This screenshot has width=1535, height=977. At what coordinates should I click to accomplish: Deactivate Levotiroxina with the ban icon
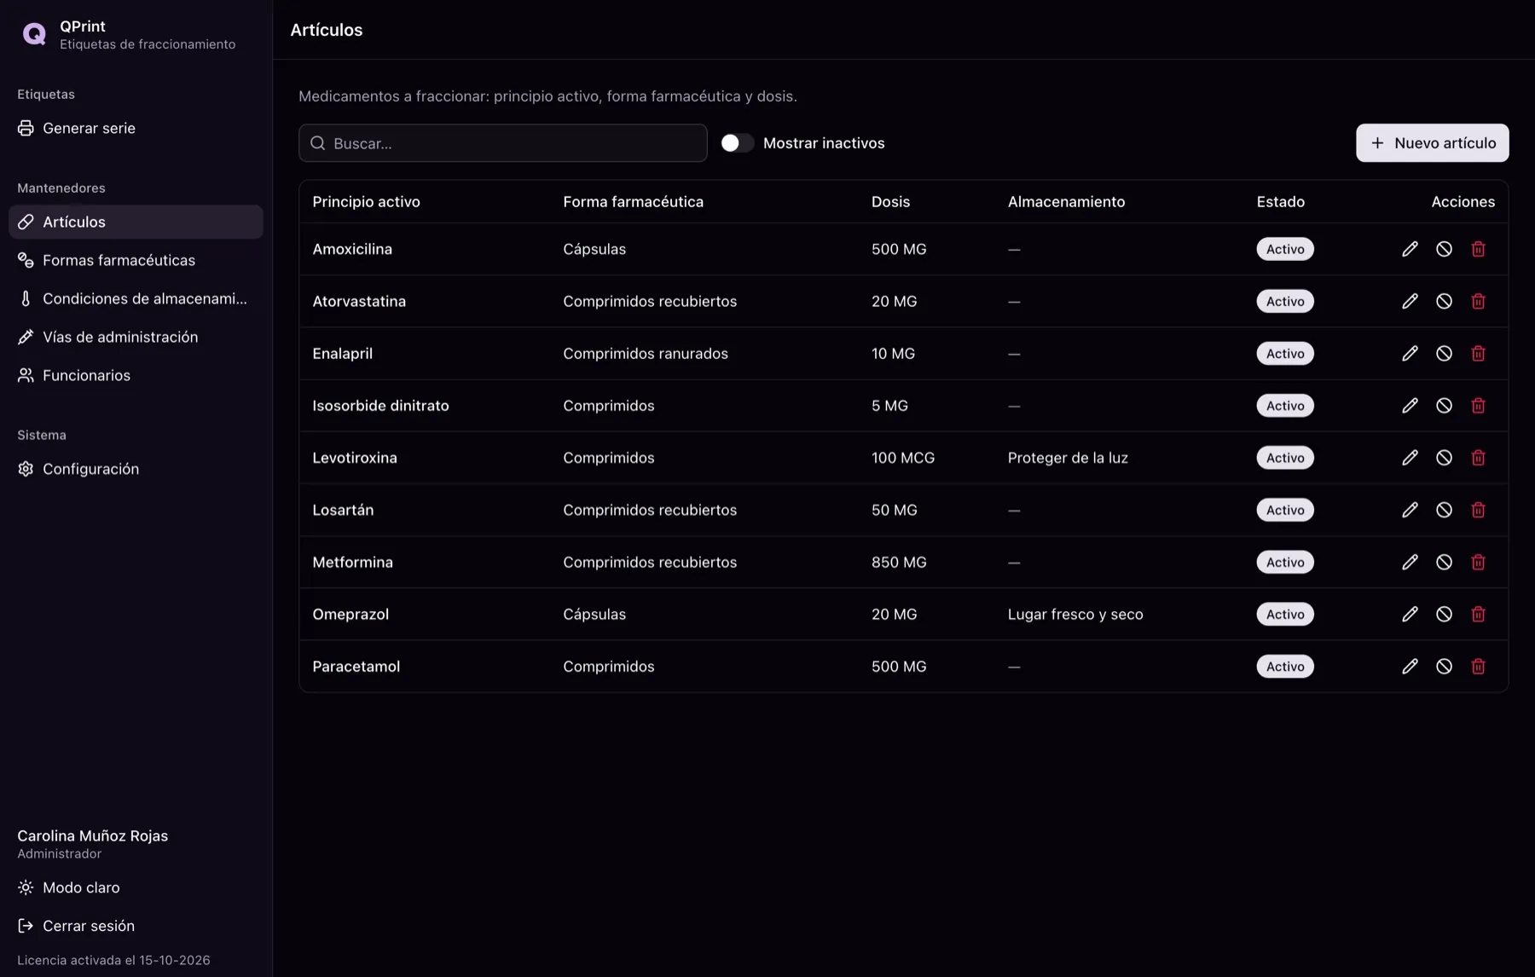coord(1444,458)
